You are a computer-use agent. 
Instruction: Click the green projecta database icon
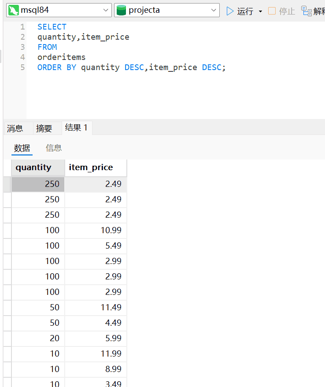coord(122,11)
